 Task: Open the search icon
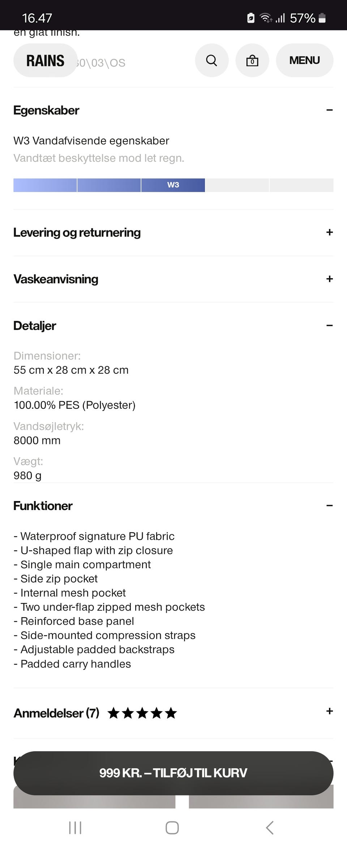(211, 60)
